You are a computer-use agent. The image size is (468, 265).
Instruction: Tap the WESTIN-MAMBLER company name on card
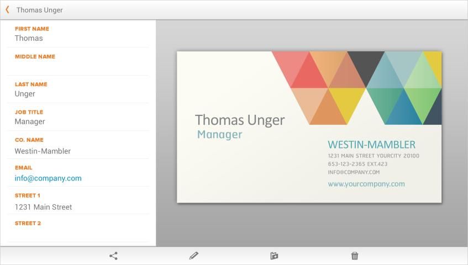(x=371, y=145)
